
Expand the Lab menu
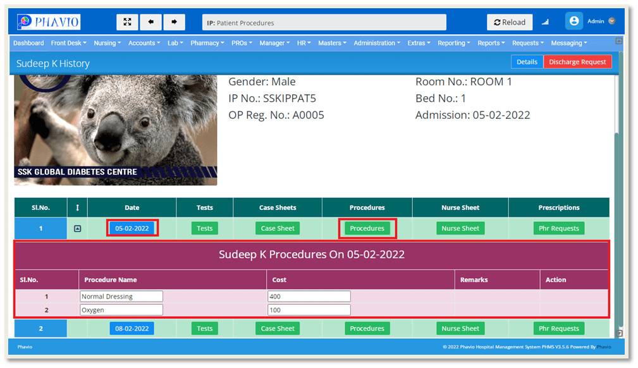[175, 43]
